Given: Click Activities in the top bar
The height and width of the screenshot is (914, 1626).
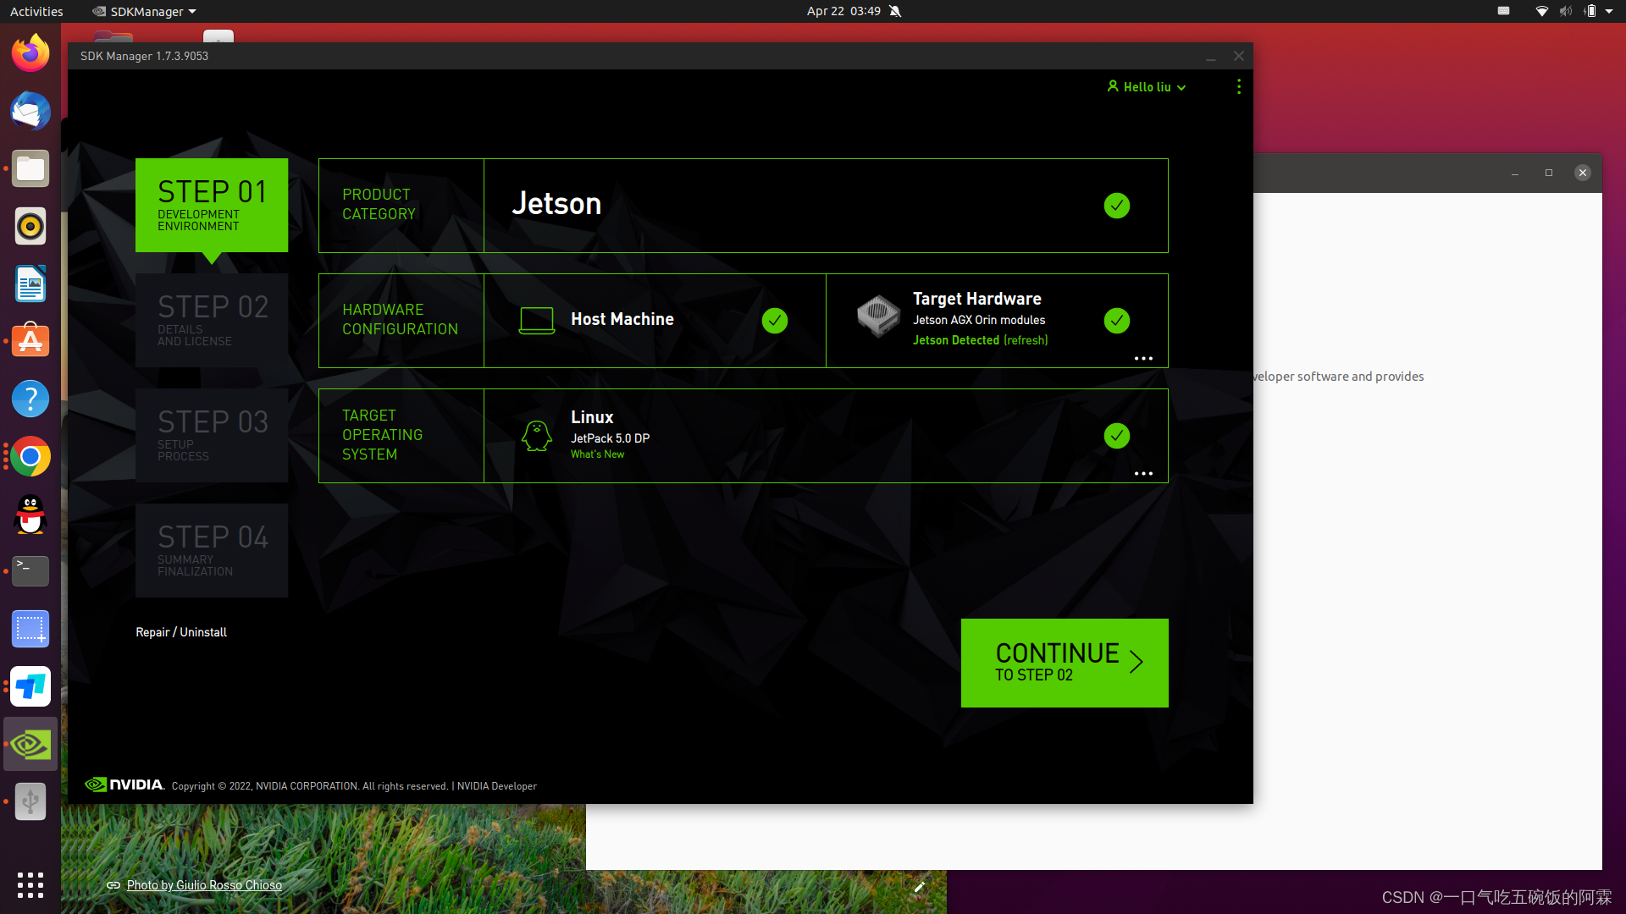Looking at the screenshot, I should [x=36, y=11].
